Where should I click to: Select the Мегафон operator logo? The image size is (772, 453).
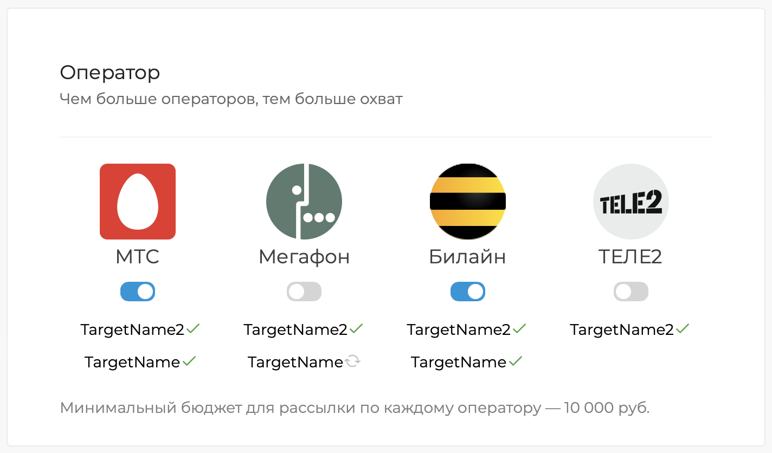pos(304,201)
